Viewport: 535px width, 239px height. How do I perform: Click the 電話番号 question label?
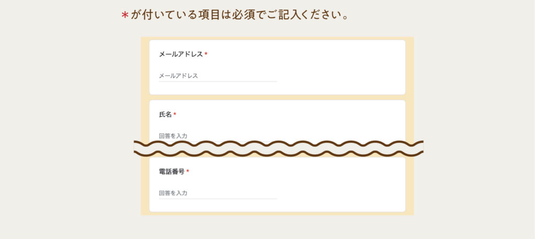click(x=171, y=172)
